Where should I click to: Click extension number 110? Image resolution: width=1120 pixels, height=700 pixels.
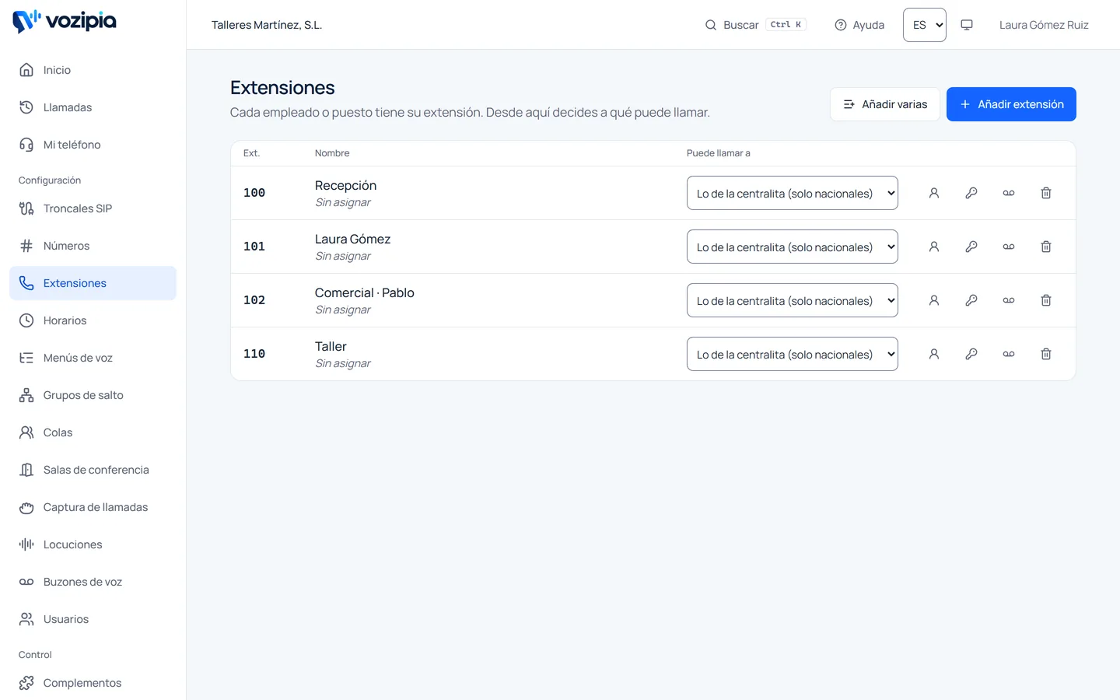254,354
